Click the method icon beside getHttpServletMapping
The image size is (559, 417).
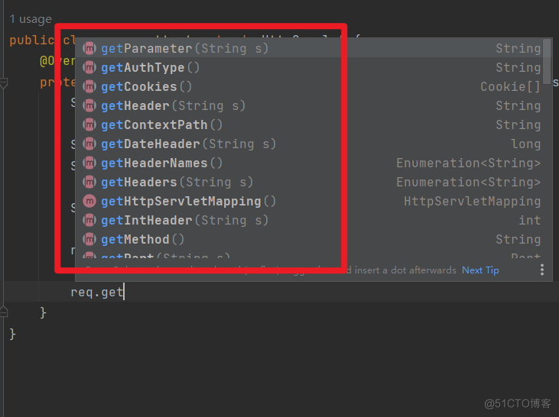(x=89, y=201)
